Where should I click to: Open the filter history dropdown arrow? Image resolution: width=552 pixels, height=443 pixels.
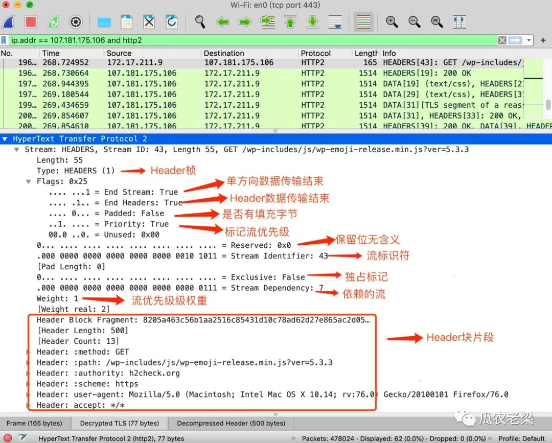coord(529,40)
